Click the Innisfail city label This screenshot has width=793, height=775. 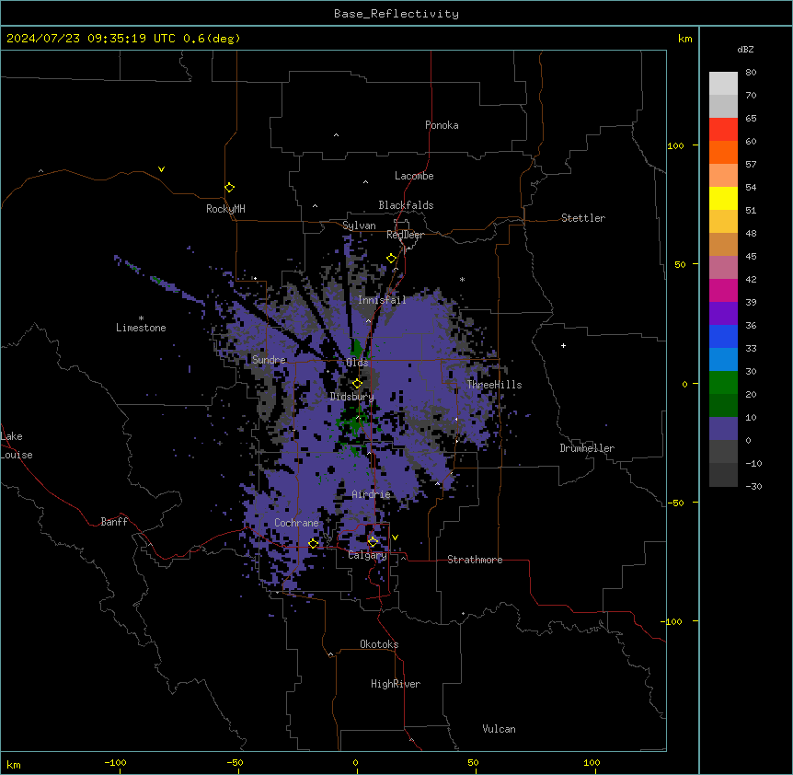coord(382,300)
